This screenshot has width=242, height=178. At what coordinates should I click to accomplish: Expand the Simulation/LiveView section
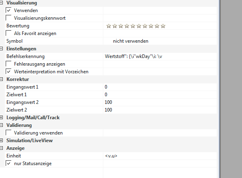pyautogui.click(x=2, y=141)
